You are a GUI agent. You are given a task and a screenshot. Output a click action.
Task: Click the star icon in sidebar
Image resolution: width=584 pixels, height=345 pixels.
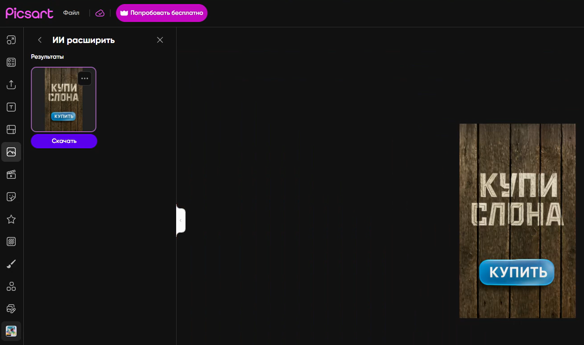point(11,219)
